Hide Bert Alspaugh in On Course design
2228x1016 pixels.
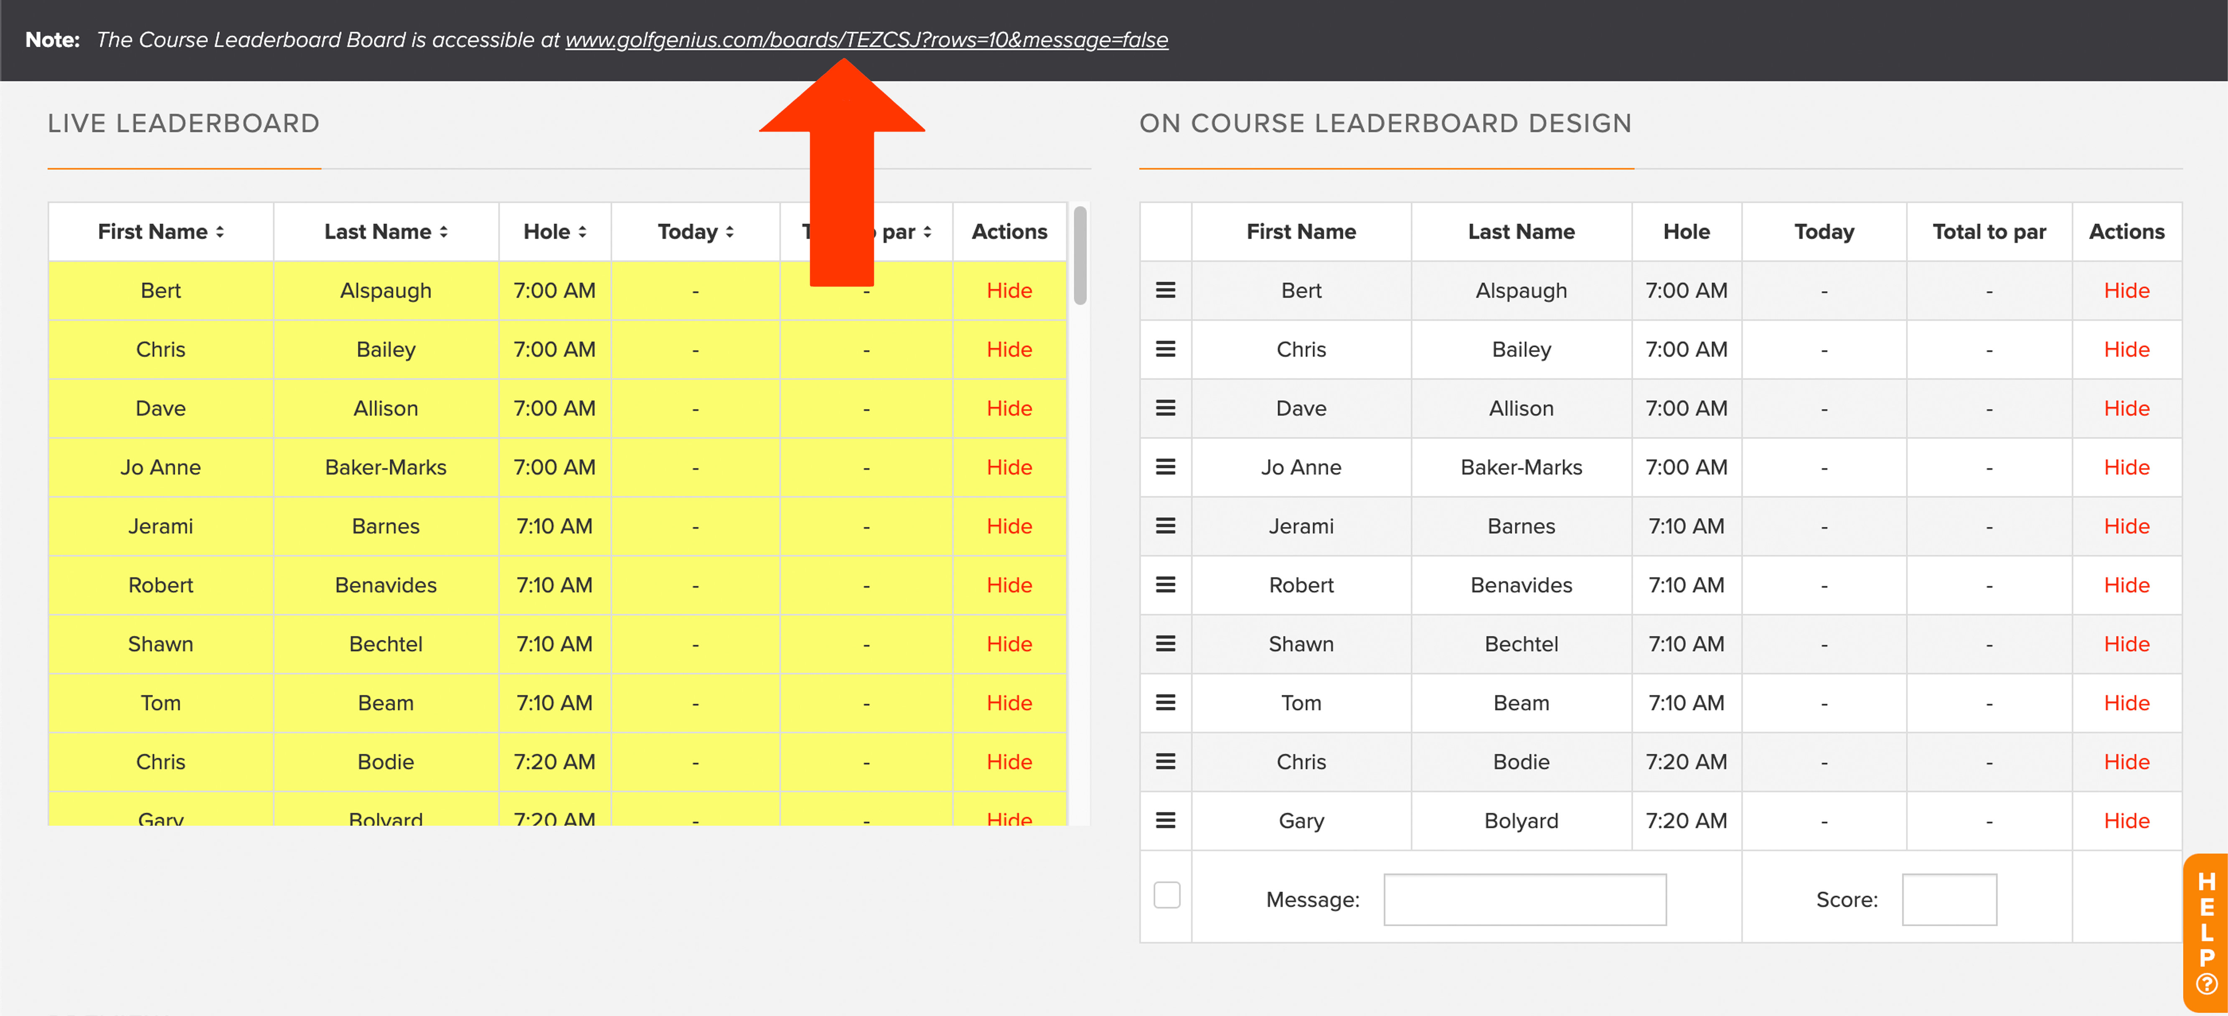coord(2127,290)
